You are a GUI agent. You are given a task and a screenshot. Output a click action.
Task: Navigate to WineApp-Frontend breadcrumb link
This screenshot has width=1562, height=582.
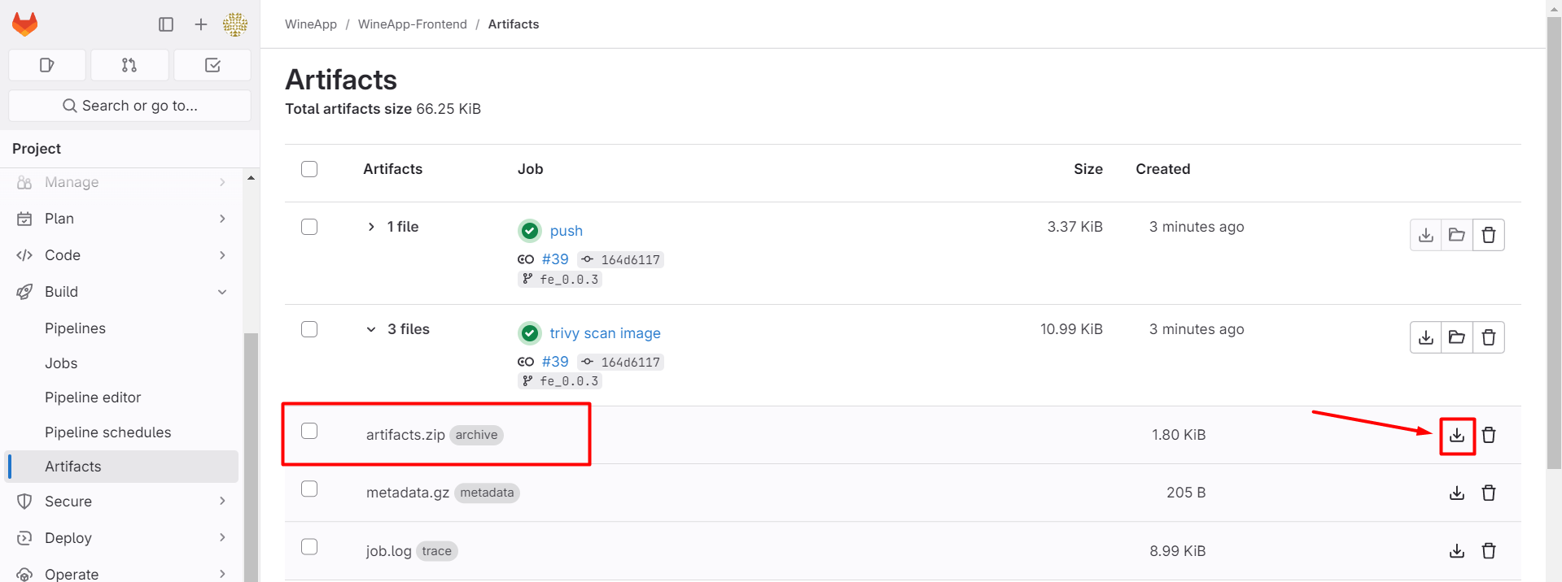pyautogui.click(x=412, y=24)
